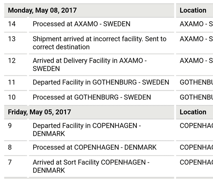
Task: Click checkpoint number 11
Action: (x=11, y=82)
